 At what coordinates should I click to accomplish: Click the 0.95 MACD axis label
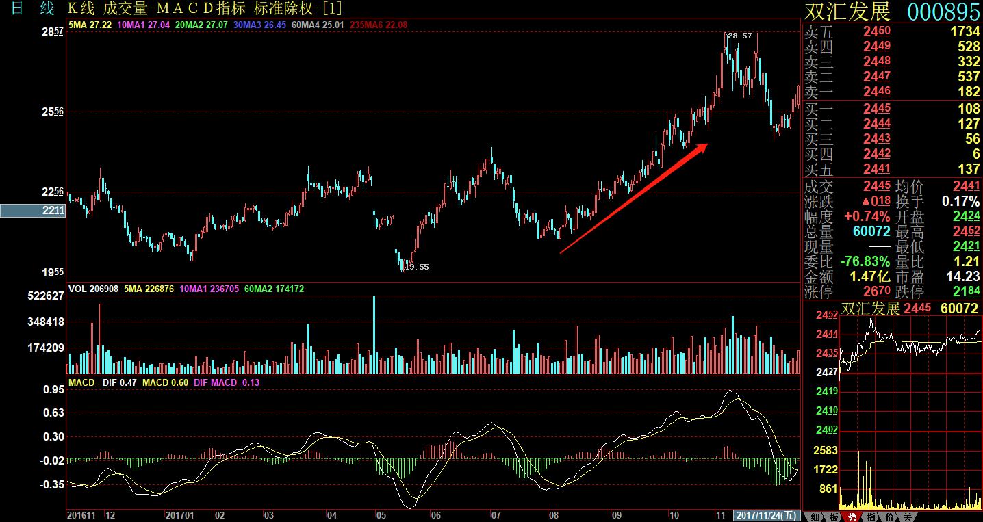53,389
